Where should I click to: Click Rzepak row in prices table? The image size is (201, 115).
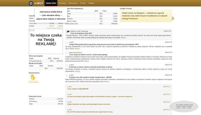(46, 26)
